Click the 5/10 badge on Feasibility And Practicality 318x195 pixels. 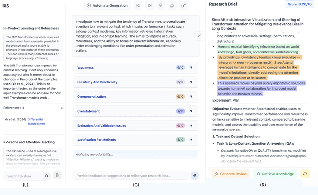pos(180,82)
